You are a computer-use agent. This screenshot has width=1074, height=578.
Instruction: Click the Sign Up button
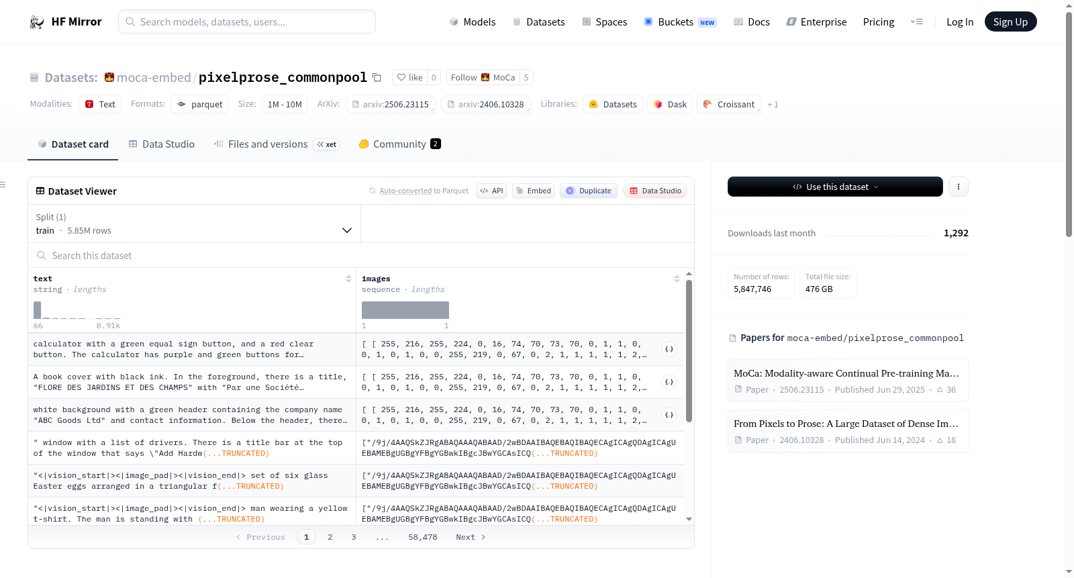(x=1010, y=22)
